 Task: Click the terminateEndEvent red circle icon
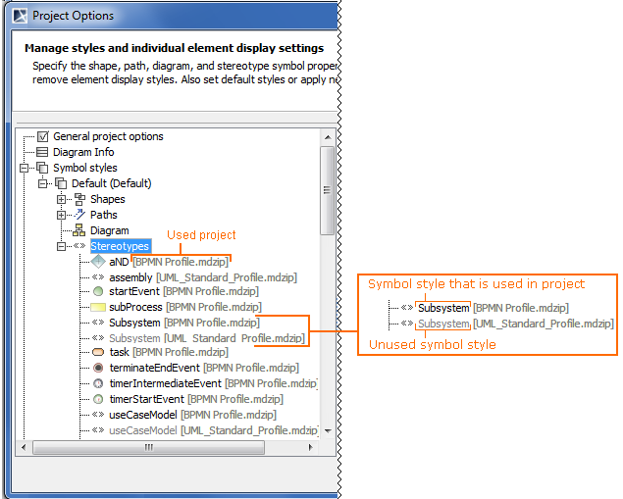[98, 368]
